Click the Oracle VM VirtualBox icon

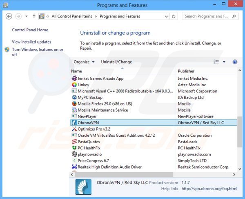point(74,135)
